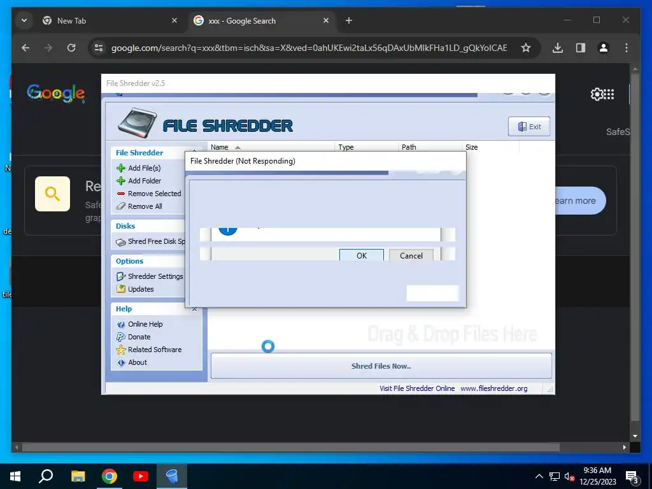Click the Exit button
This screenshot has height=489, width=652.
(529, 127)
